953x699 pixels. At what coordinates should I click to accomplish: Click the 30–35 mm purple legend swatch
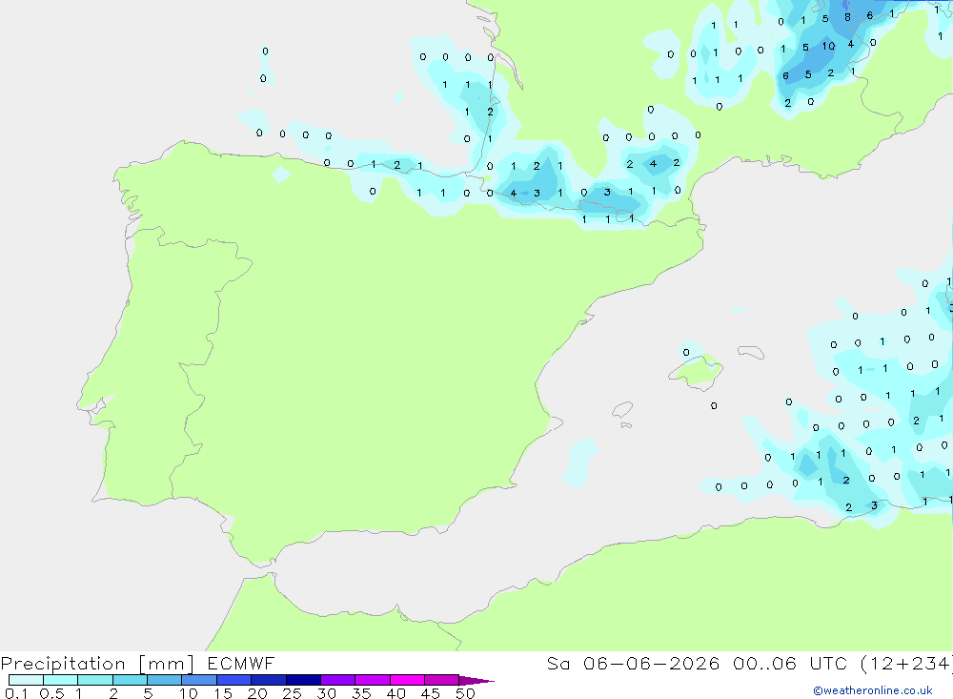click(x=338, y=680)
